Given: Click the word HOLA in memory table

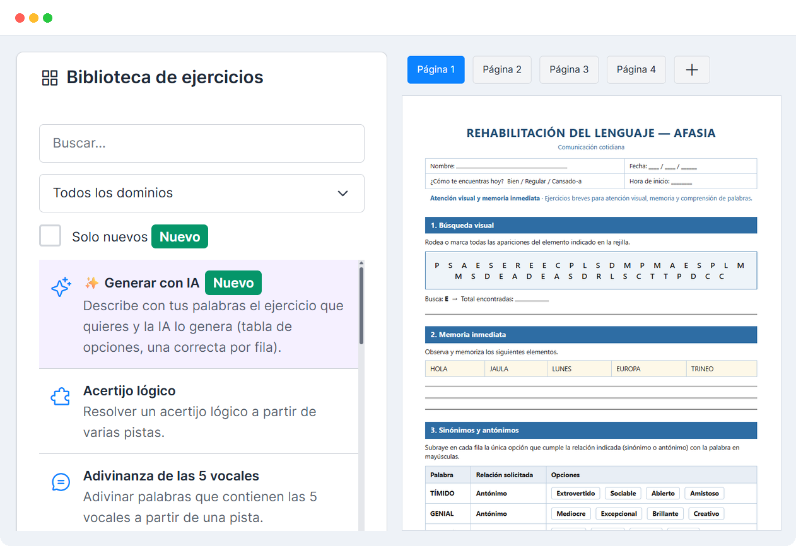Looking at the screenshot, I should pos(439,369).
